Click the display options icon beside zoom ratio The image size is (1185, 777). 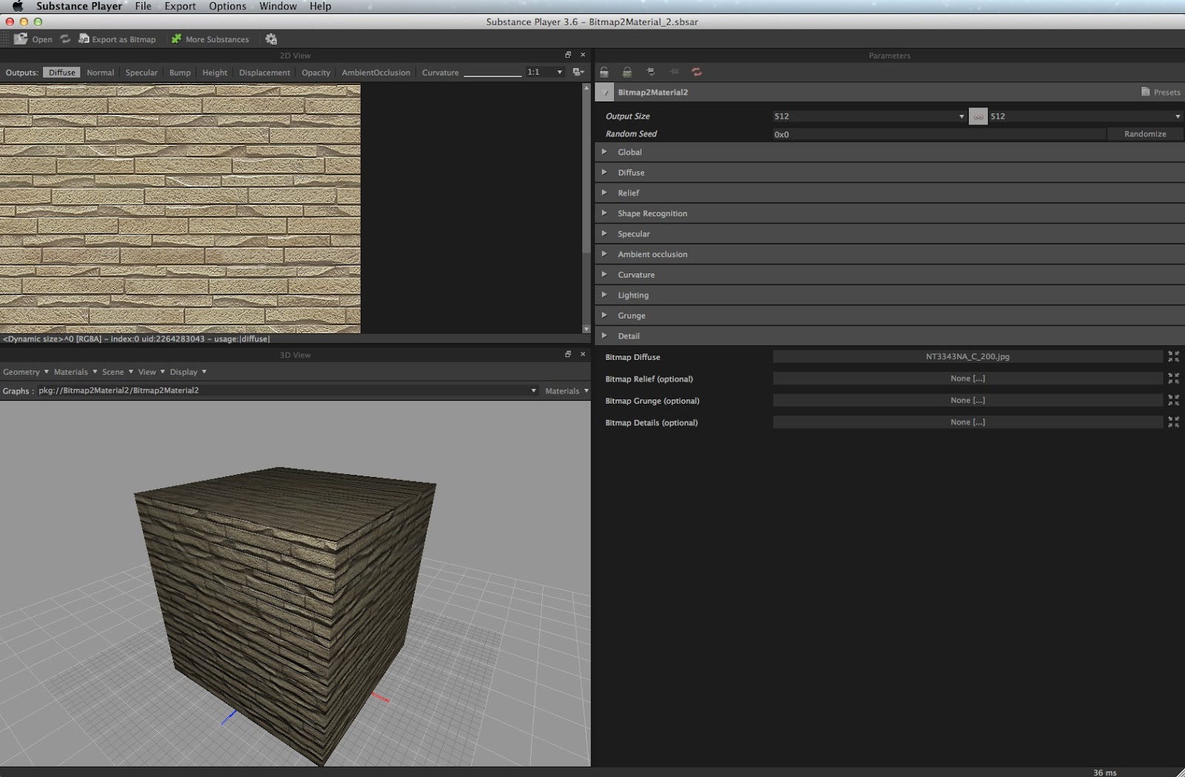(x=578, y=72)
